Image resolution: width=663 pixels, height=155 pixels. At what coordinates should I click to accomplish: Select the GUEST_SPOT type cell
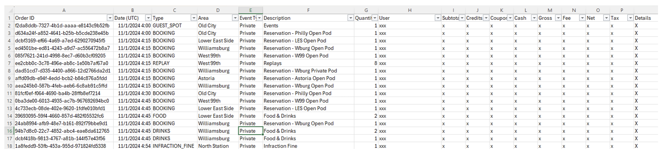coord(167,26)
